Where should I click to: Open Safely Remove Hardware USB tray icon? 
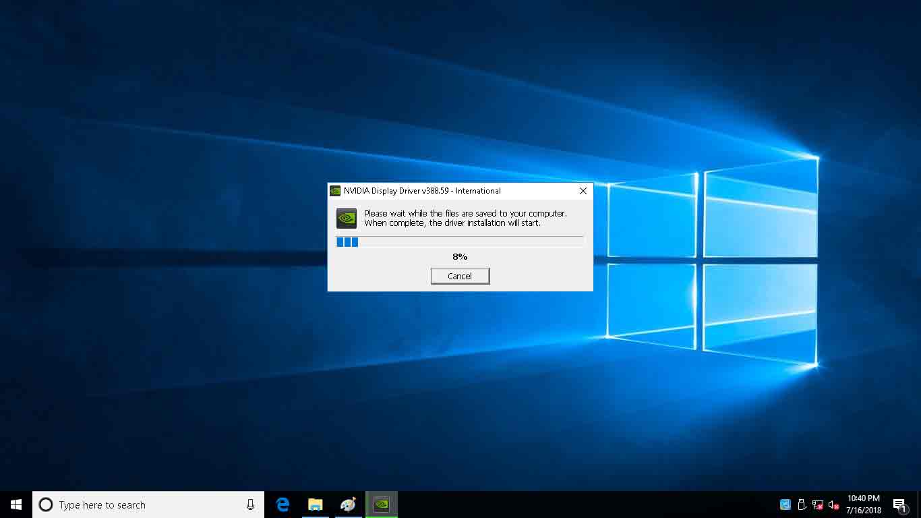point(802,505)
